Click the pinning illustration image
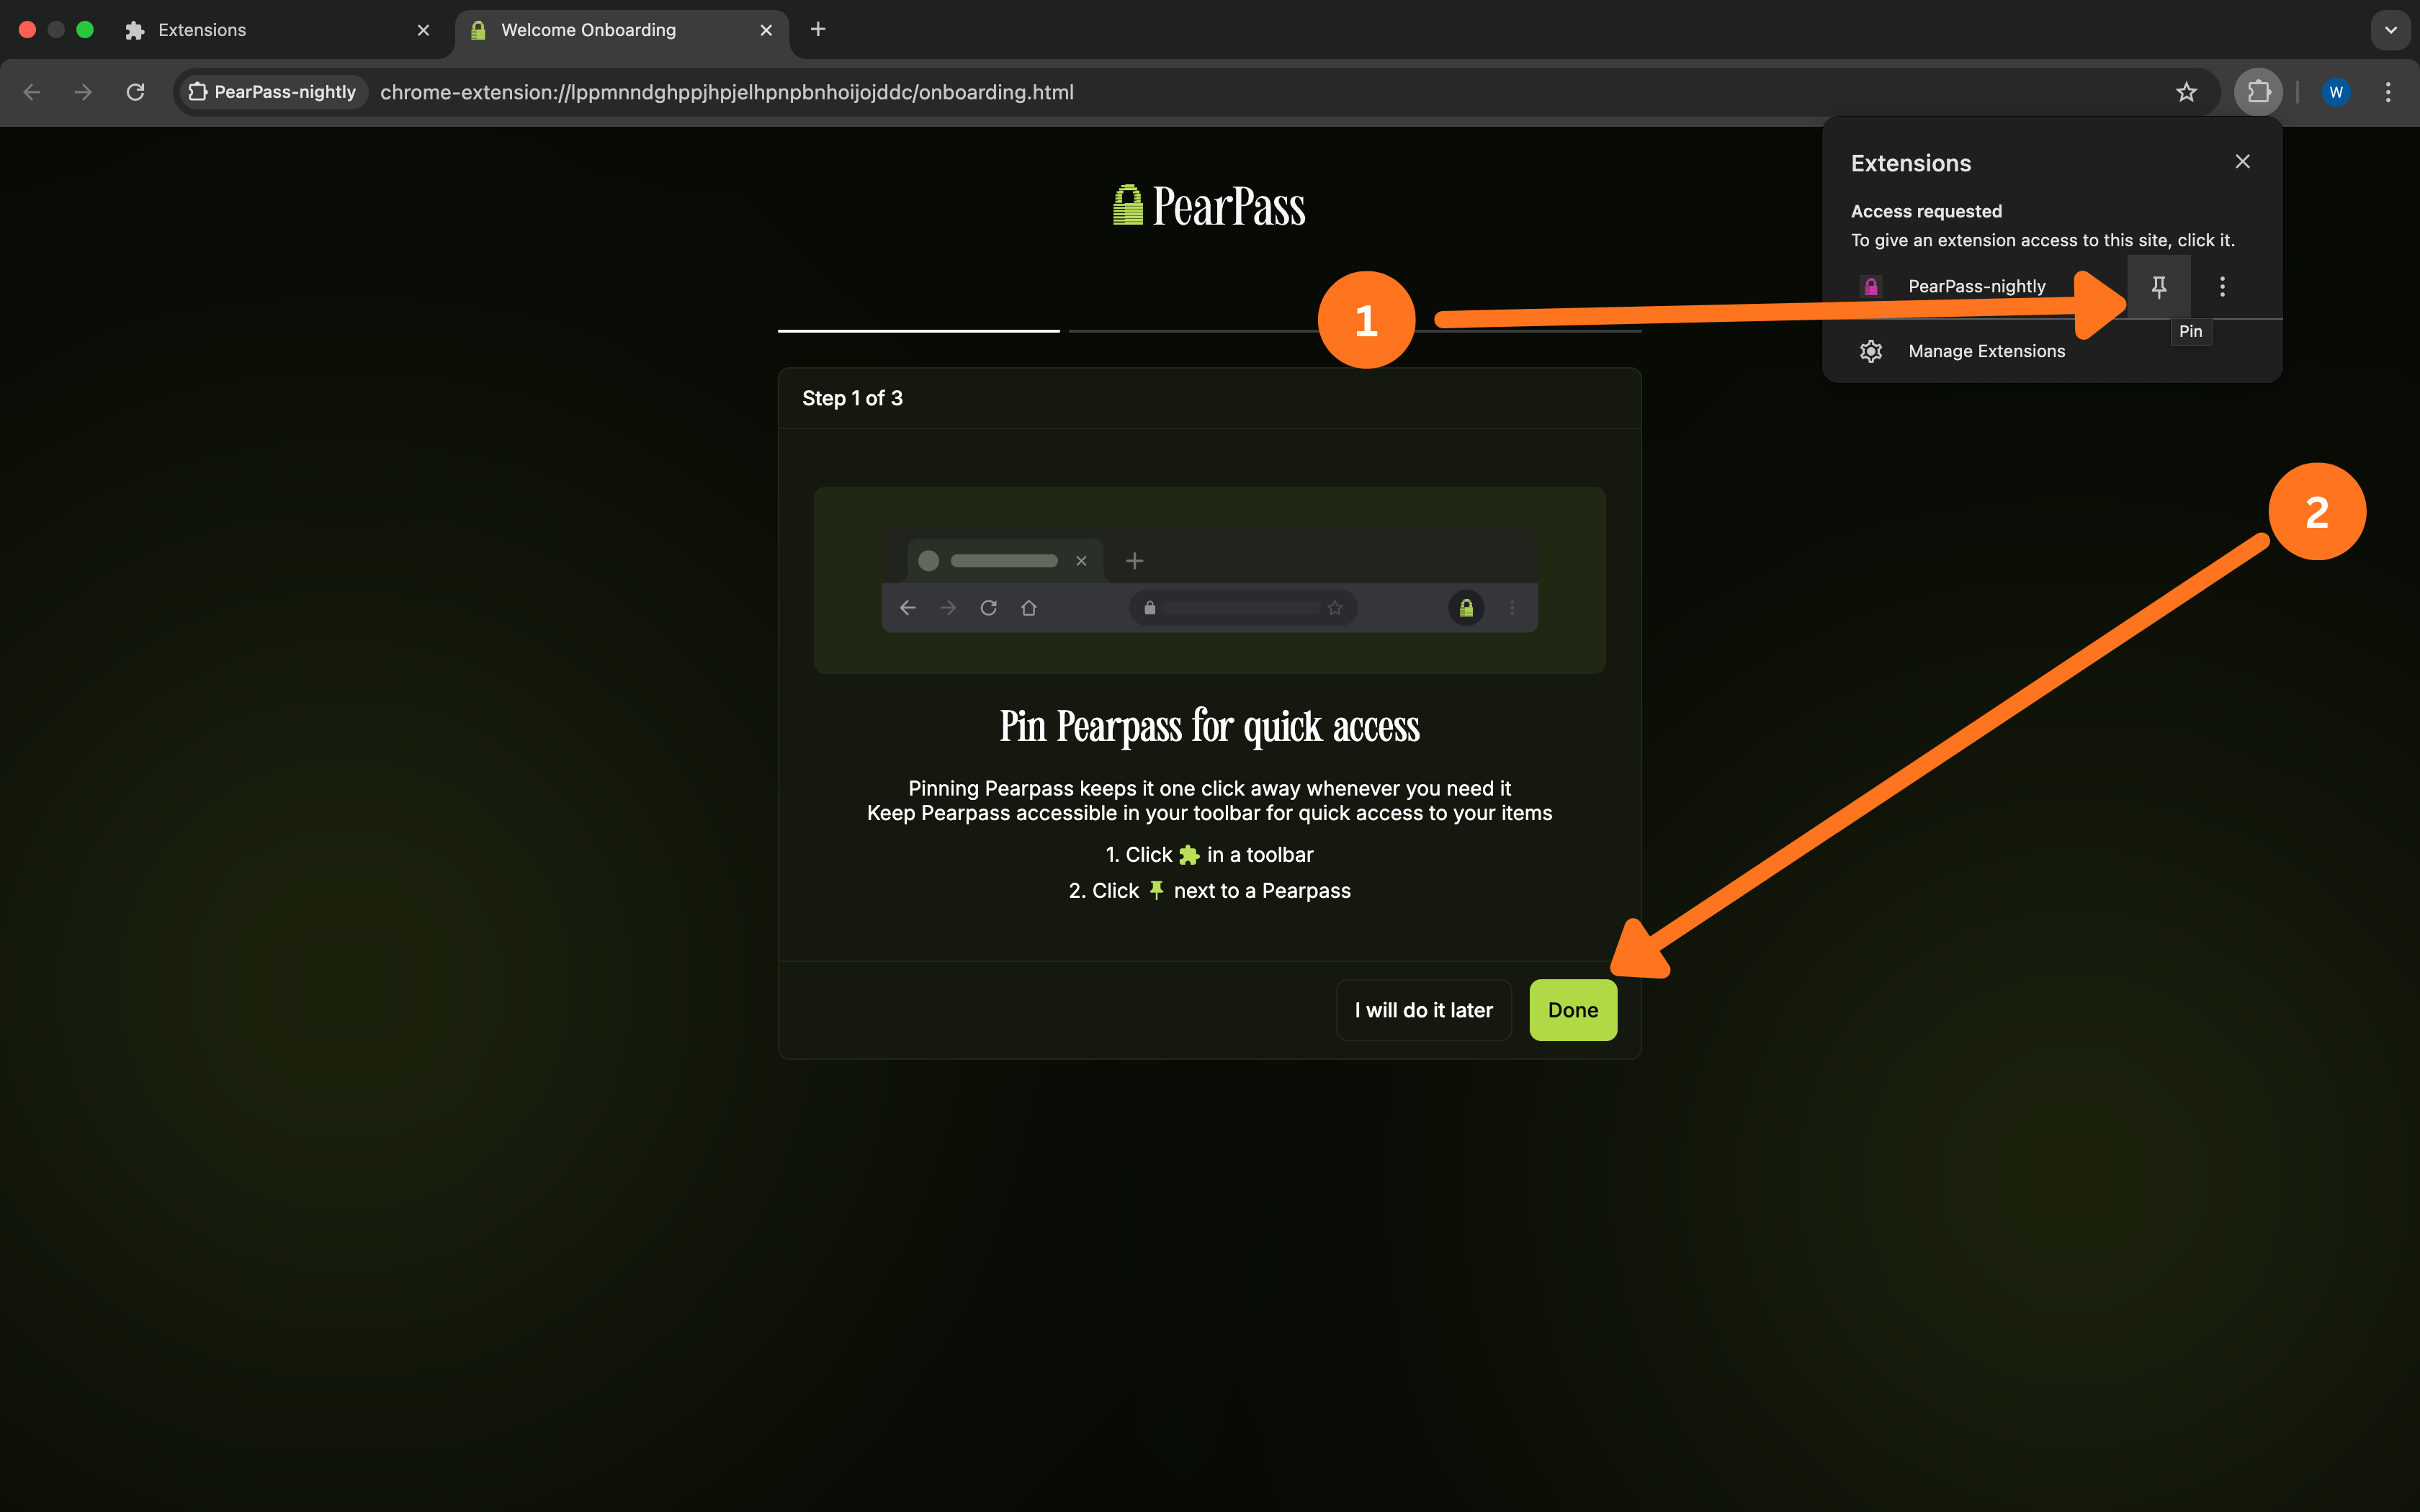Screen dimensions: 2420x1512 point(1209,580)
